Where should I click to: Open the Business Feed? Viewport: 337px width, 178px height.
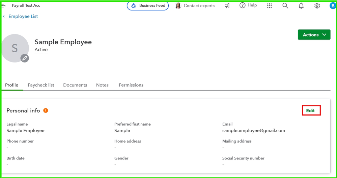point(148,6)
